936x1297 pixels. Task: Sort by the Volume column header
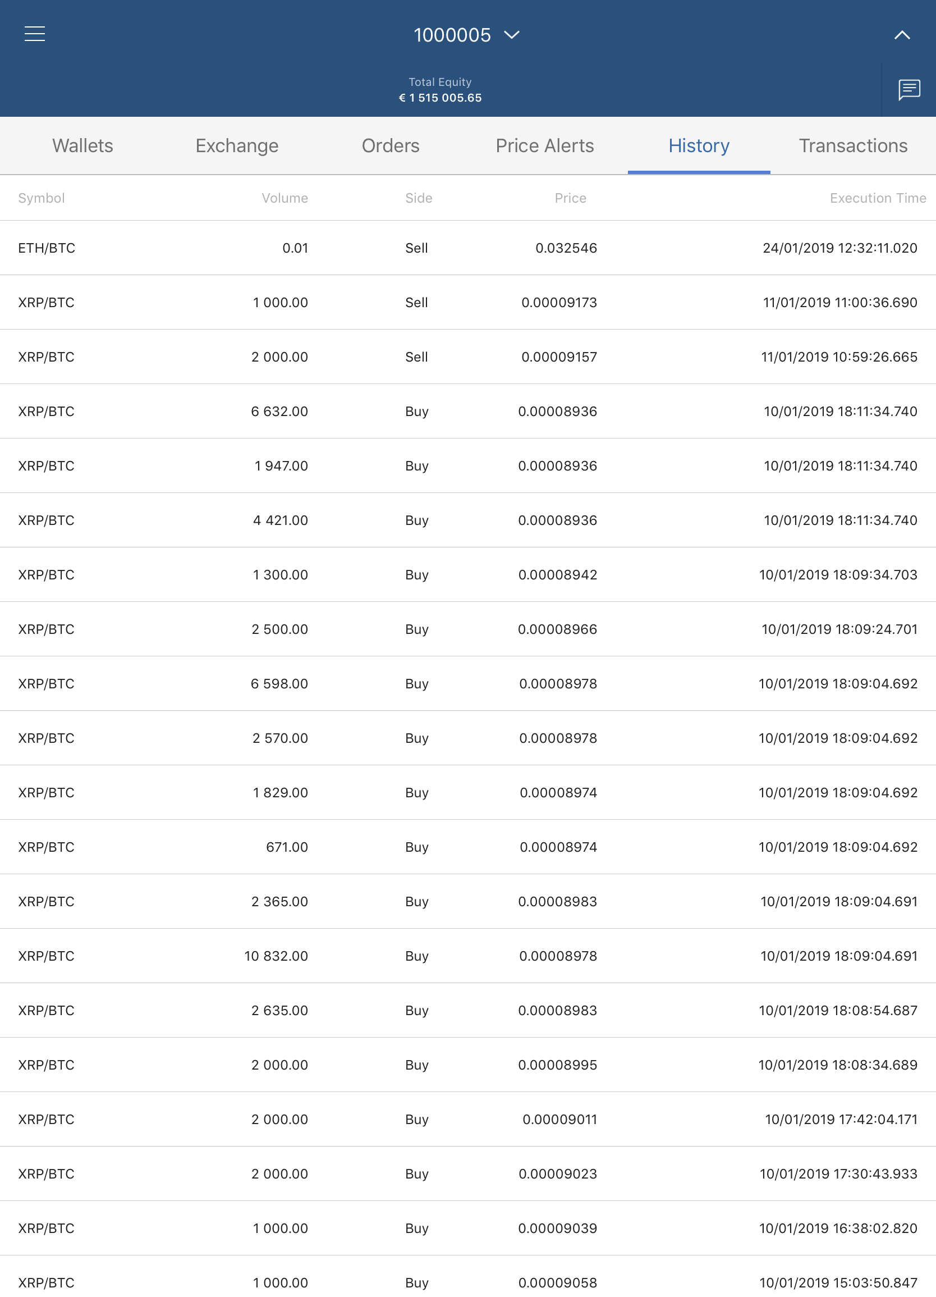click(x=285, y=198)
